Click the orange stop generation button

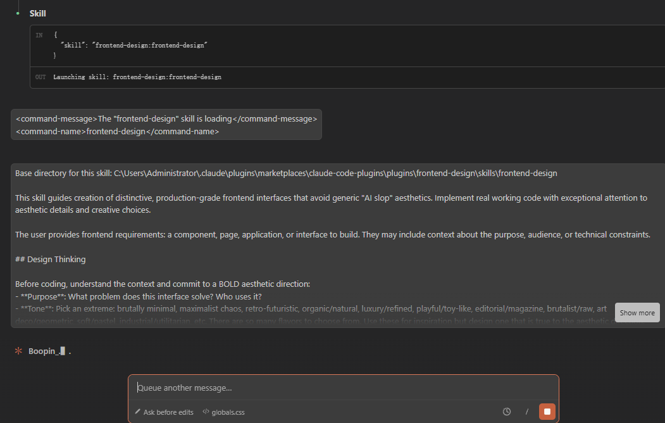click(547, 412)
